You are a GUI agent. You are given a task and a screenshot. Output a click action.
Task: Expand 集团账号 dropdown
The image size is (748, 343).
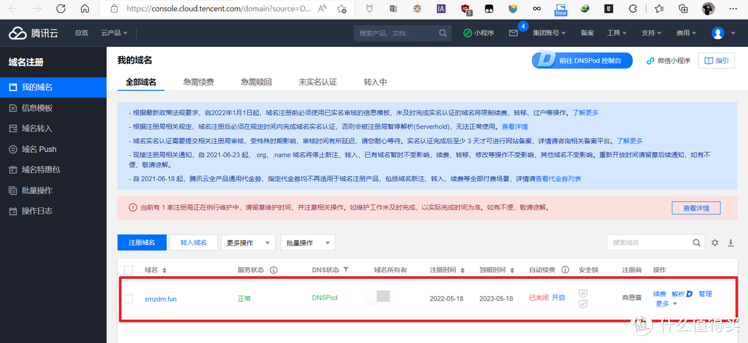[x=549, y=33]
